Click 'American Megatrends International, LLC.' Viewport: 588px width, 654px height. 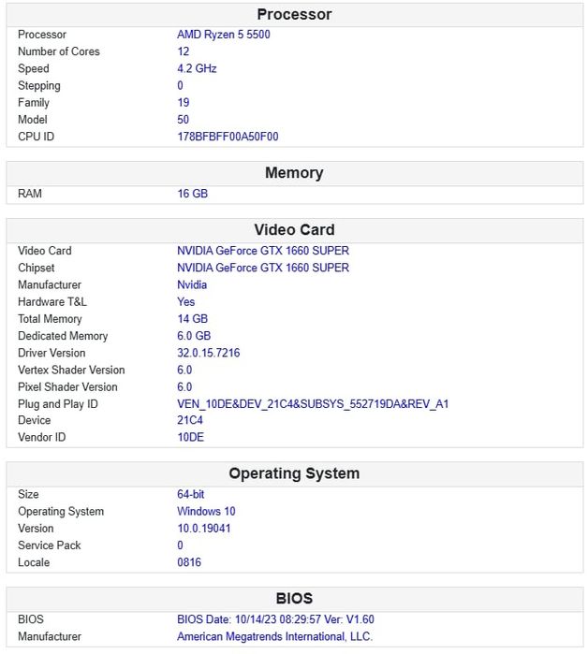[274, 636]
